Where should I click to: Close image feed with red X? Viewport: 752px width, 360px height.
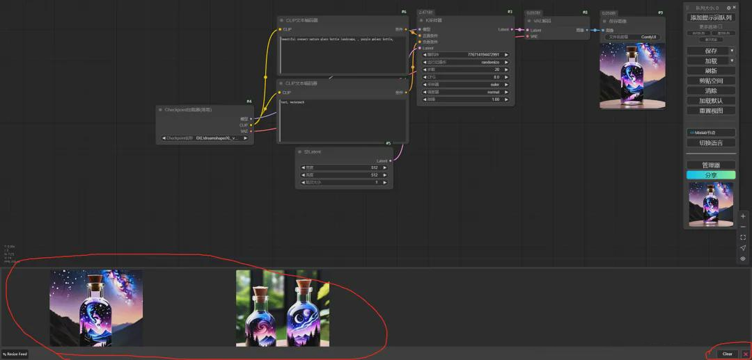(746, 354)
